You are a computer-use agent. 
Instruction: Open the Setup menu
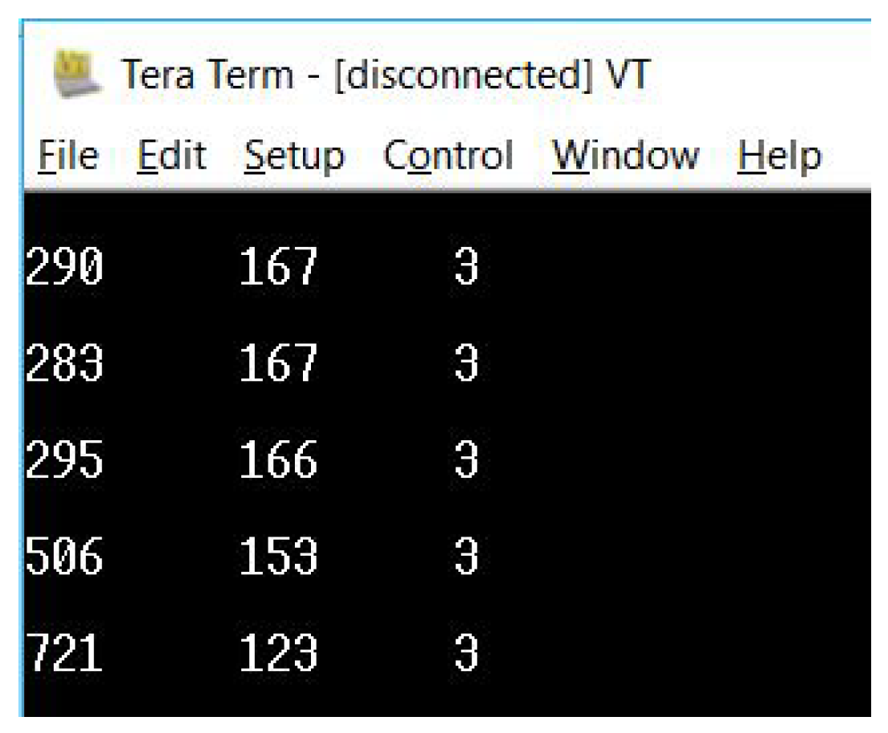tap(294, 156)
